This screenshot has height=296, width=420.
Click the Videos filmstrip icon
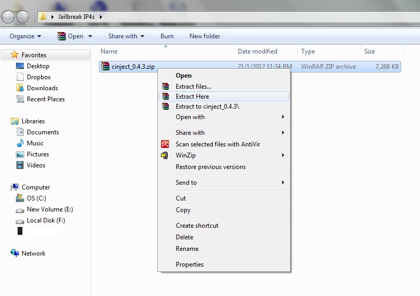(x=20, y=165)
